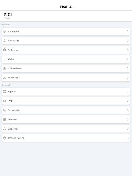The image size is (132, 176).
Task: Click the user name and email header
Action: (x=66, y=16)
